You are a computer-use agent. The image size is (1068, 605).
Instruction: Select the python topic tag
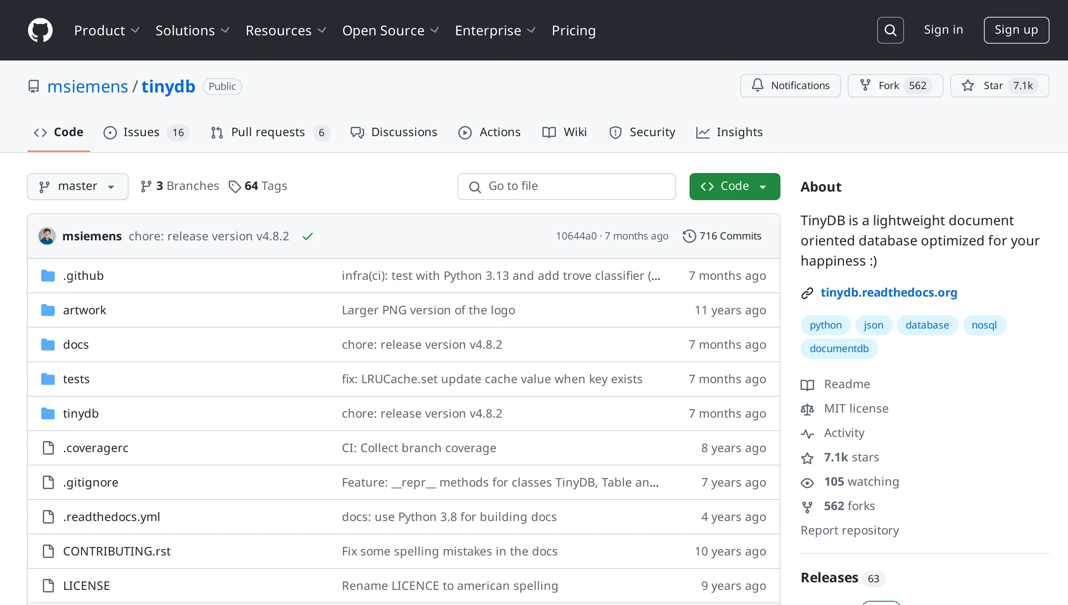(825, 325)
